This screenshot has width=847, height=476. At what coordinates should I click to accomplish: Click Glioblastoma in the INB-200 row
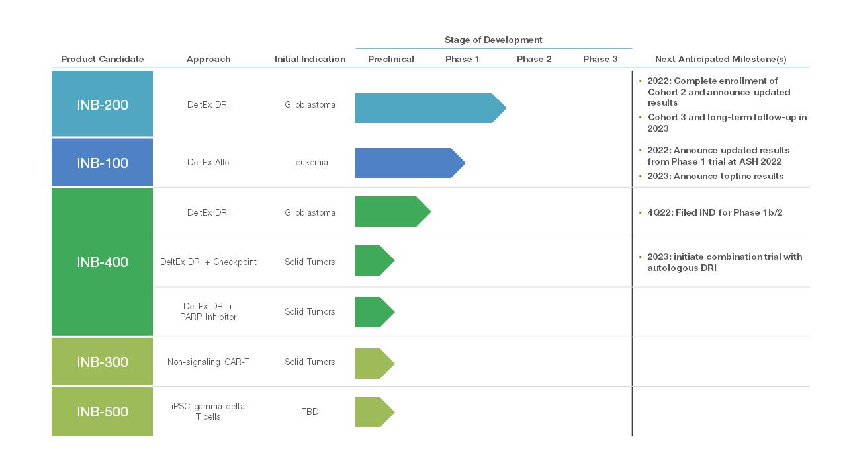(x=310, y=104)
